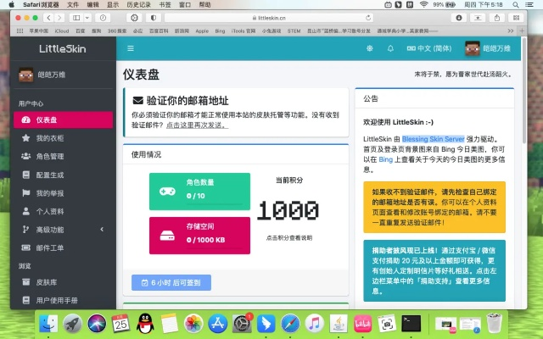Image resolution: width=543 pixels, height=339 pixels.
Task: Open 我的衣柜 in the sidebar
Action: tap(63, 138)
